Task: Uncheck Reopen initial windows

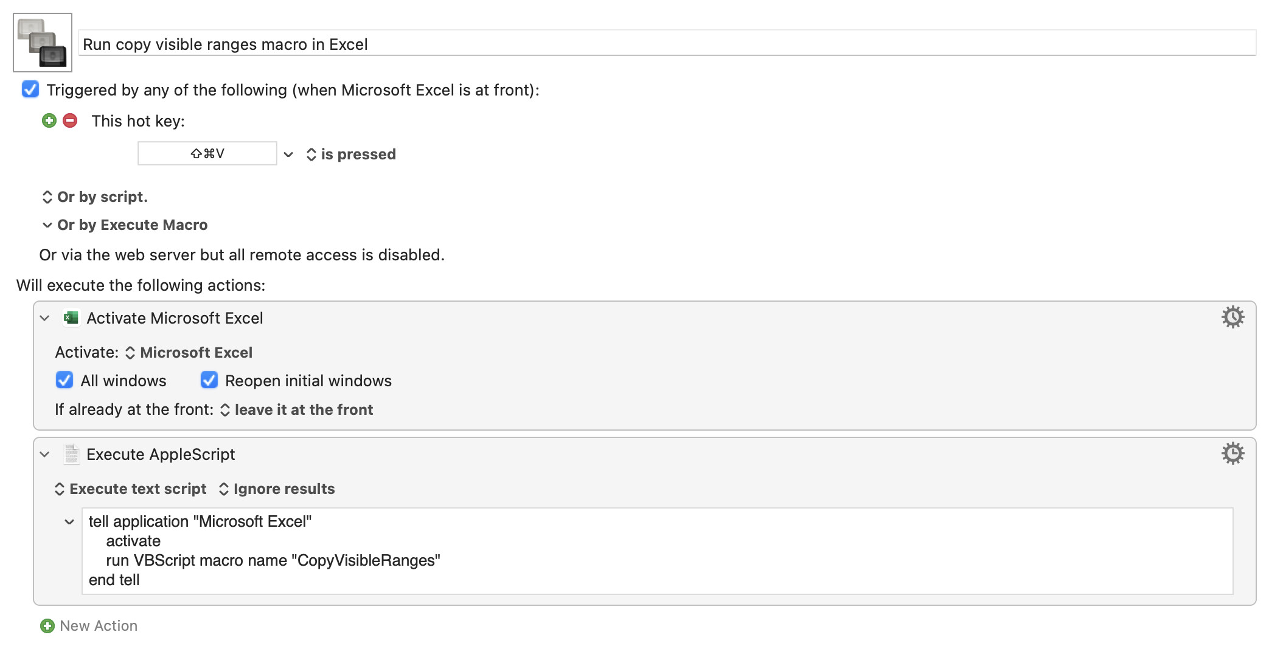Action: click(209, 380)
